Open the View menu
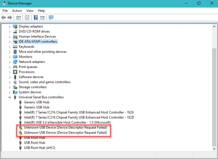This screenshot has width=218, height=159. click(x=30, y=11)
